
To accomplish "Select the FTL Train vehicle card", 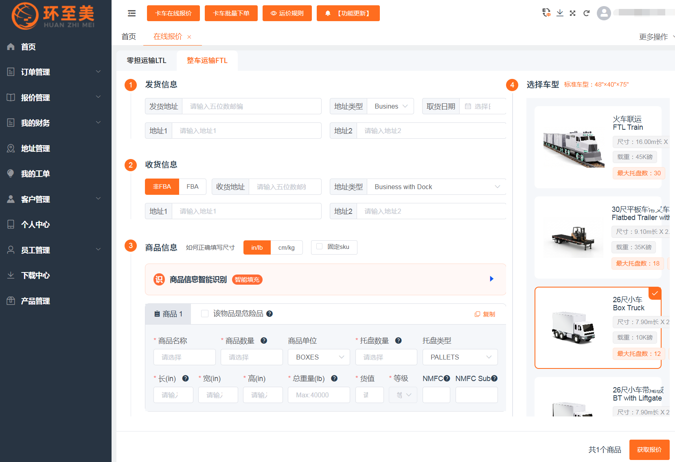I will [598, 147].
